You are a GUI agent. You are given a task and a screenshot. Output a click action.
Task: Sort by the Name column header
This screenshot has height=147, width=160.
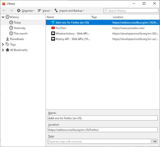tap(68, 17)
